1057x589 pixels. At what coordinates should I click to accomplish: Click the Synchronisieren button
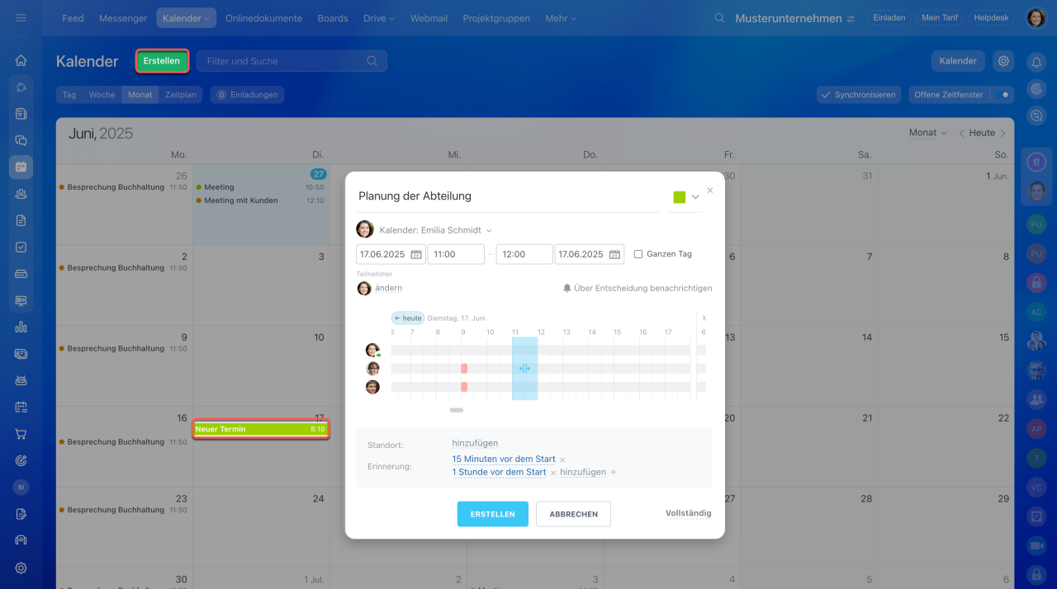pyautogui.click(x=857, y=95)
